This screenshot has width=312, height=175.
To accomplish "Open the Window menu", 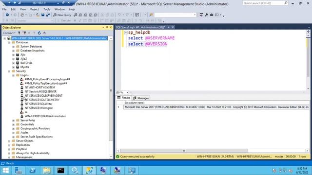I will [59, 9].
